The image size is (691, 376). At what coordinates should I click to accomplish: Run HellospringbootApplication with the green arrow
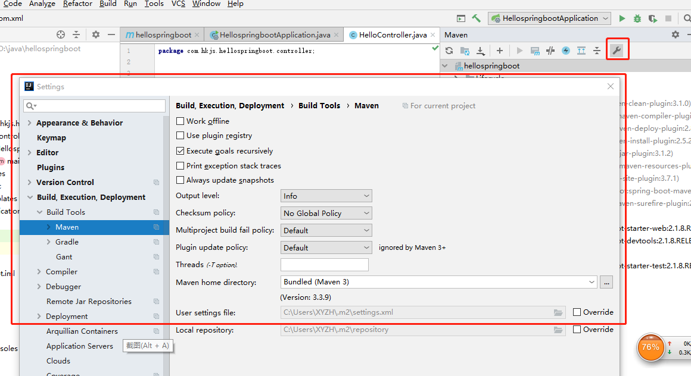[x=622, y=18]
